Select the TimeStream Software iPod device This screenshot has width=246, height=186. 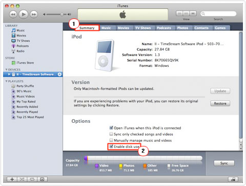[x=33, y=75]
